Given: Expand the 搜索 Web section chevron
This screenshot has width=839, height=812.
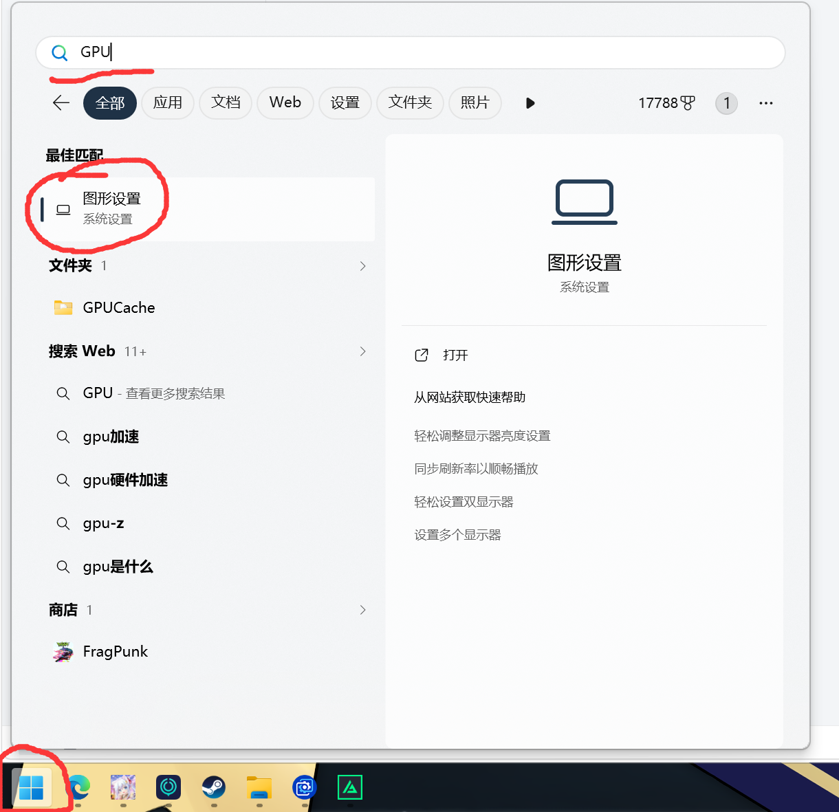Looking at the screenshot, I should coord(362,351).
